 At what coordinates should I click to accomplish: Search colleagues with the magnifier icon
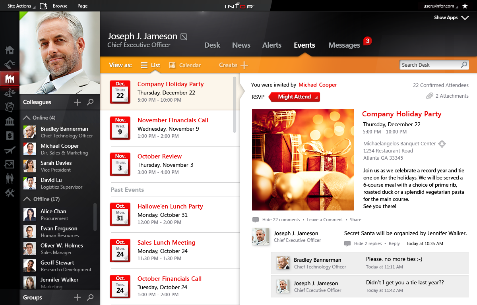click(90, 102)
